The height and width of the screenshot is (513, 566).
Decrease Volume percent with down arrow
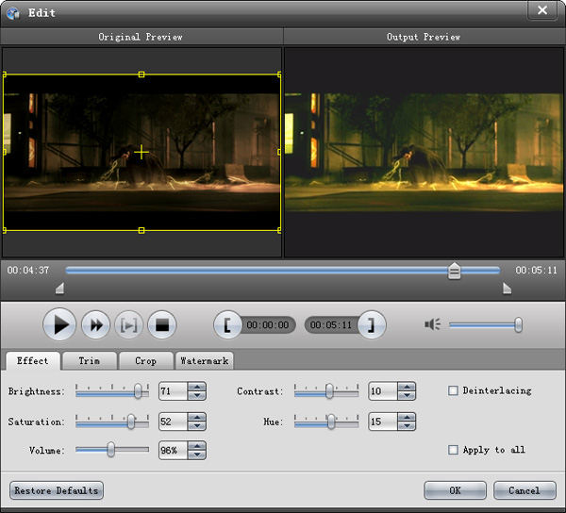pos(197,455)
